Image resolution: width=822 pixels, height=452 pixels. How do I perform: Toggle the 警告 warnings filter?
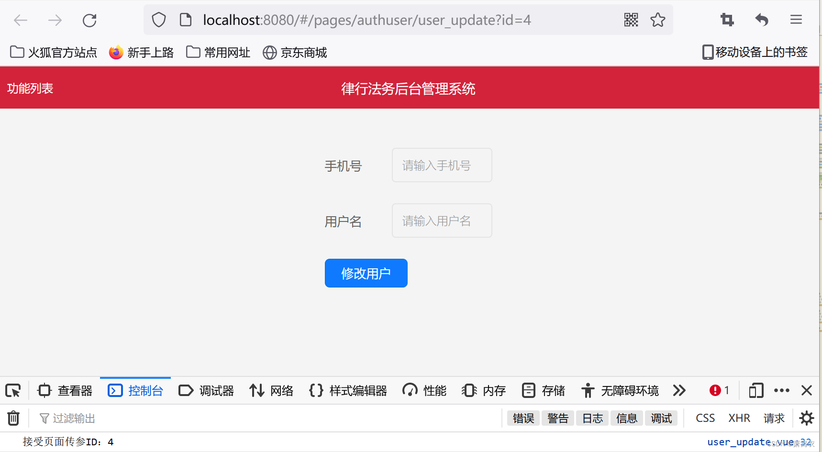[558, 419]
